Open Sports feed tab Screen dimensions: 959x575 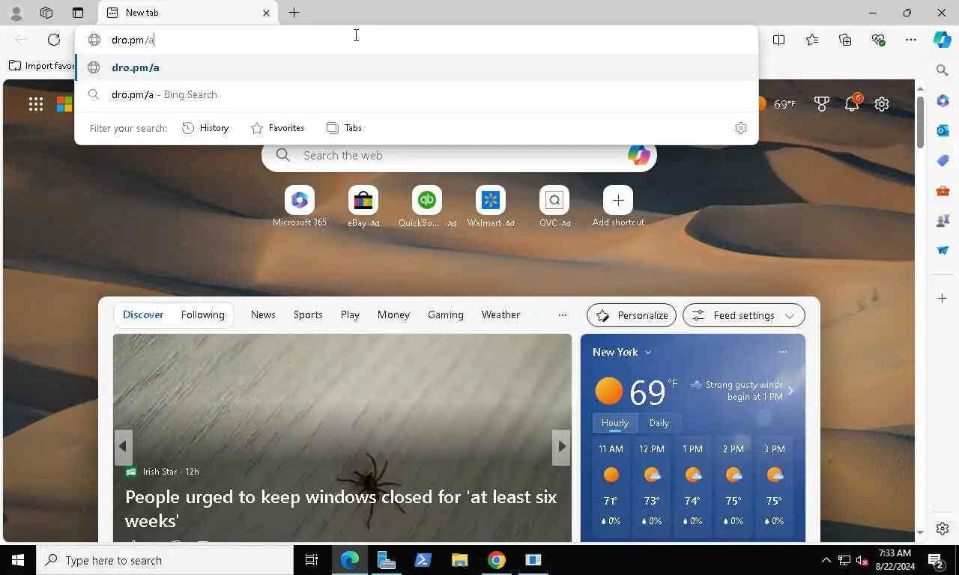pyautogui.click(x=308, y=314)
